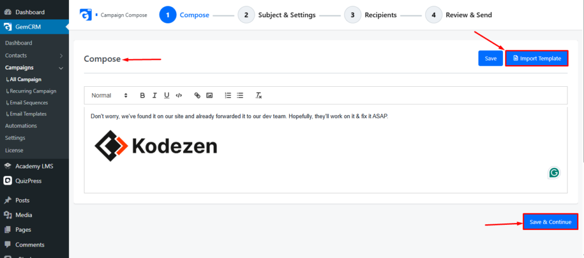584x258 pixels.
Task: Click the Comments bubble icon
Action: pyautogui.click(x=7, y=245)
